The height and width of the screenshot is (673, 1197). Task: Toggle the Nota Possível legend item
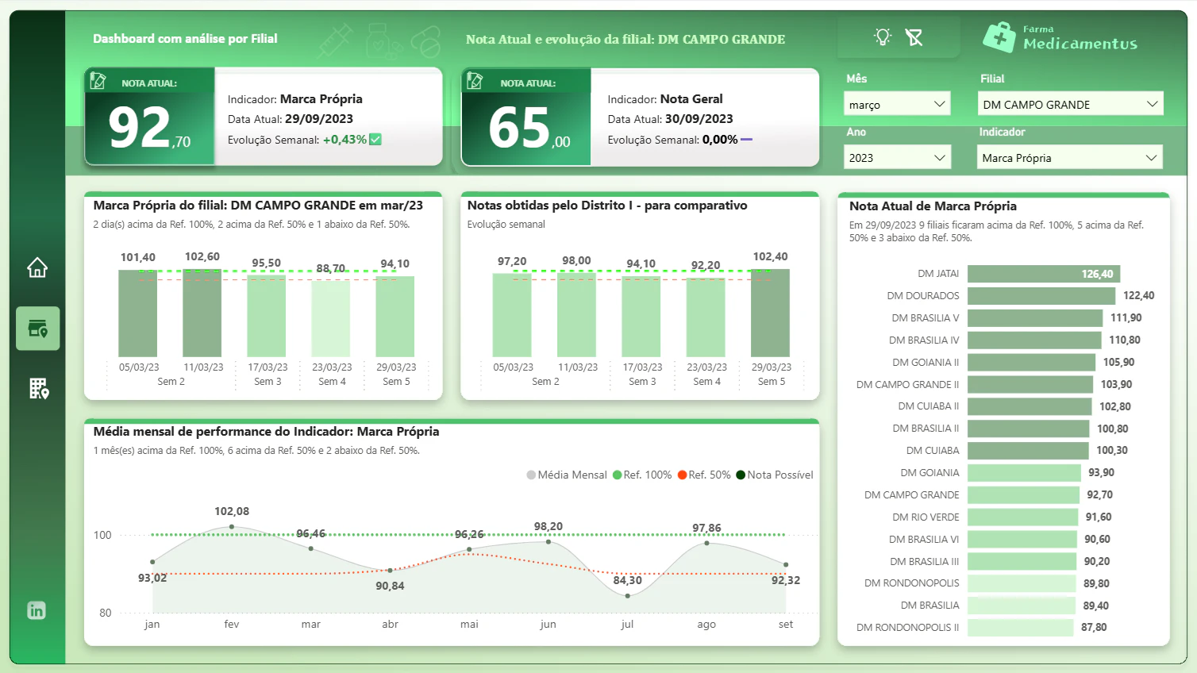775,475
